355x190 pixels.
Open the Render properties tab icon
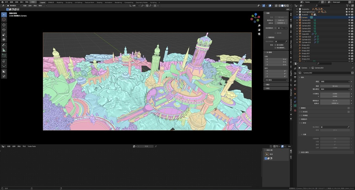295,73
